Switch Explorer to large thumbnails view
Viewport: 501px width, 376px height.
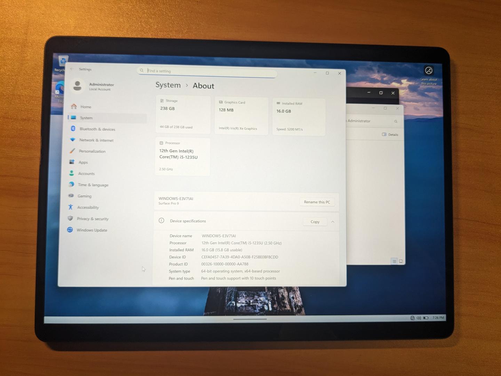[401, 261]
